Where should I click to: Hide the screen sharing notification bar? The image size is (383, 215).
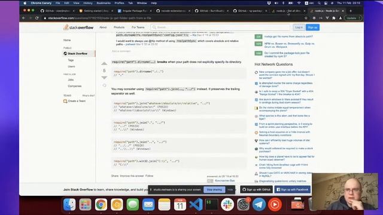pos(230,190)
